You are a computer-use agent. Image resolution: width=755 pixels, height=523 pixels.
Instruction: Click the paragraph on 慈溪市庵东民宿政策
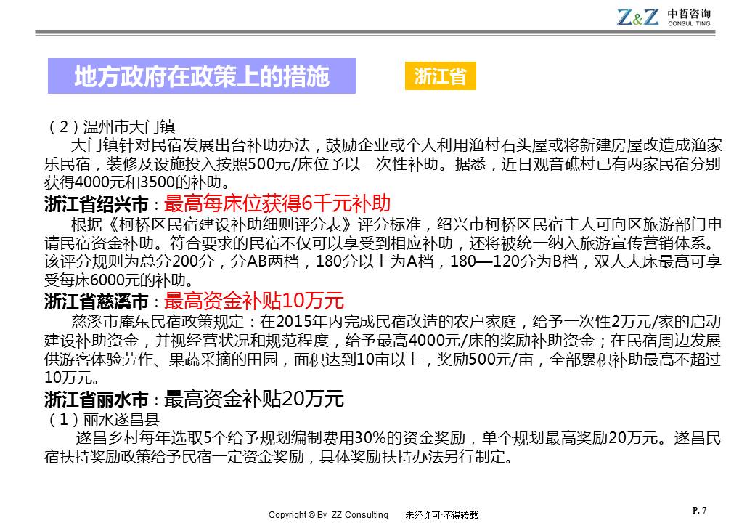(383, 349)
